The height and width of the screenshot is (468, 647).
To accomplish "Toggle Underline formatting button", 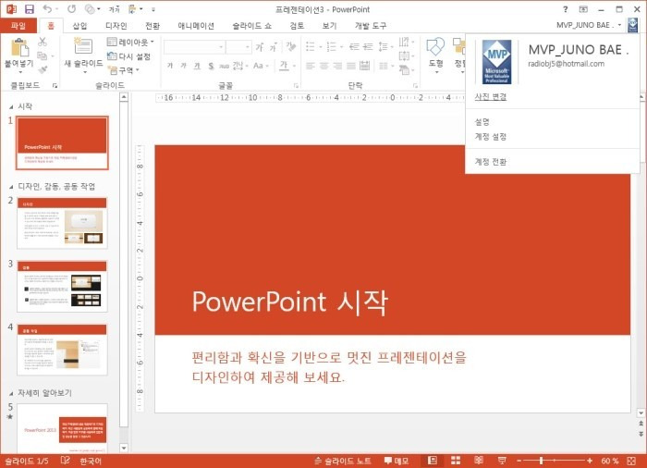I will [x=197, y=66].
